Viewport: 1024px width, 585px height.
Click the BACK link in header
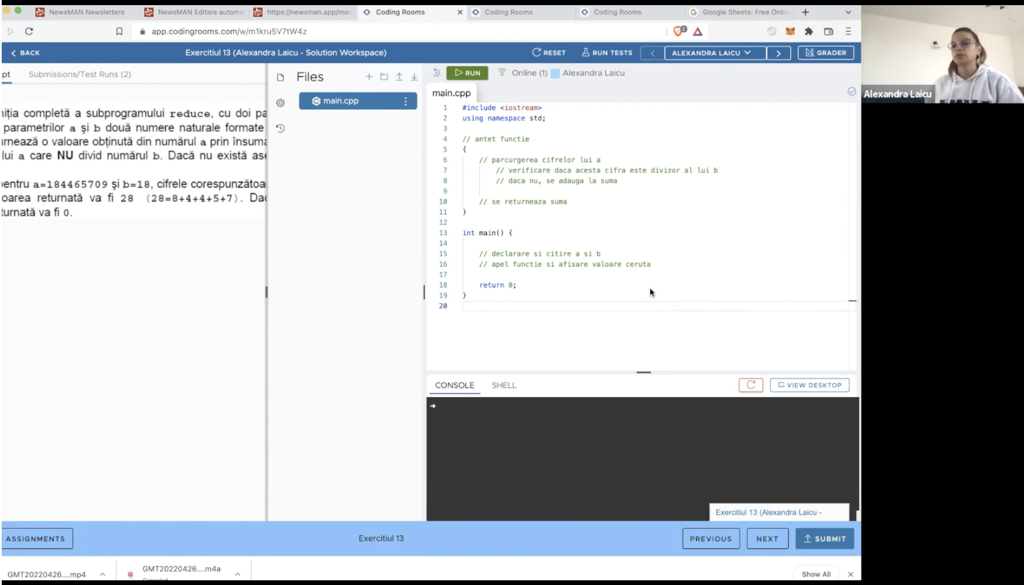25,53
